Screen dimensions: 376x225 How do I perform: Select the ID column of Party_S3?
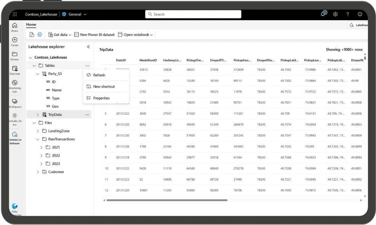click(x=54, y=82)
